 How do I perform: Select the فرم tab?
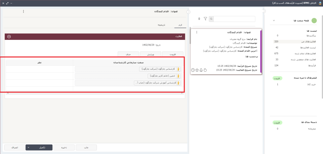click(x=180, y=24)
